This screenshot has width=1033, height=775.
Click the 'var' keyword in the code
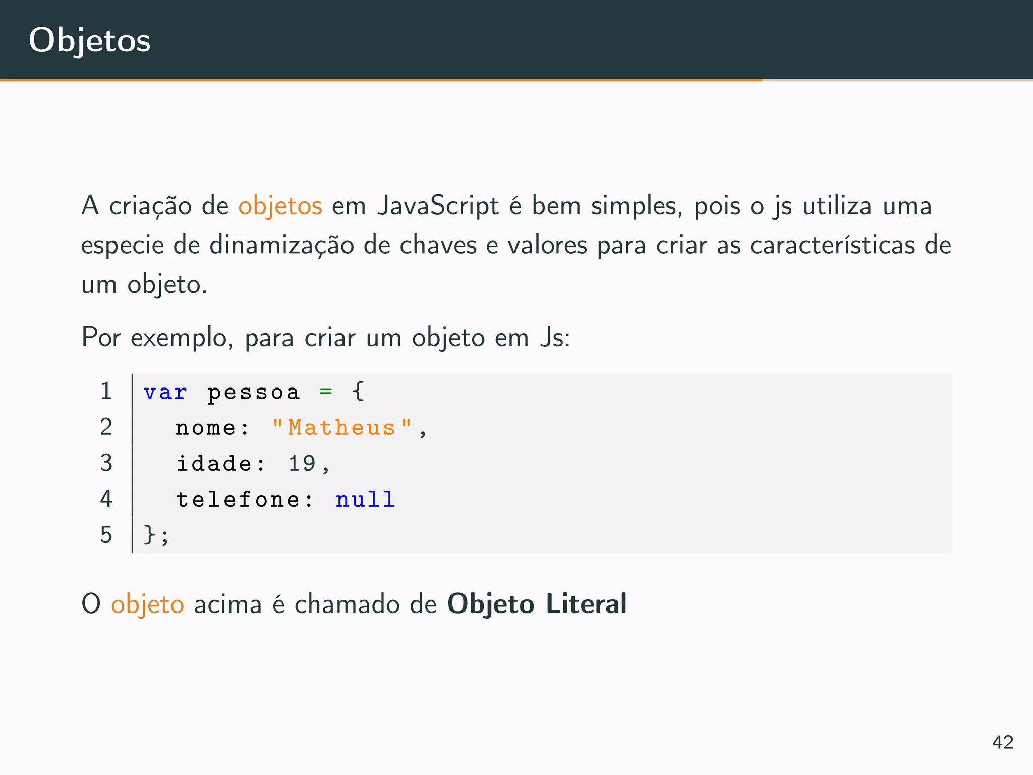click(165, 392)
